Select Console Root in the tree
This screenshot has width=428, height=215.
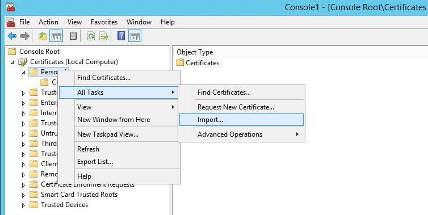point(39,51)
